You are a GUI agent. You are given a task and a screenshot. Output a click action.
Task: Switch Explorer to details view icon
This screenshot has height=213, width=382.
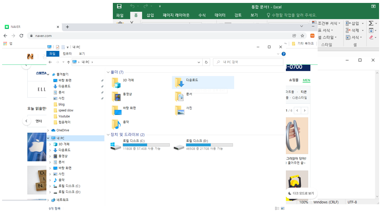277,208
